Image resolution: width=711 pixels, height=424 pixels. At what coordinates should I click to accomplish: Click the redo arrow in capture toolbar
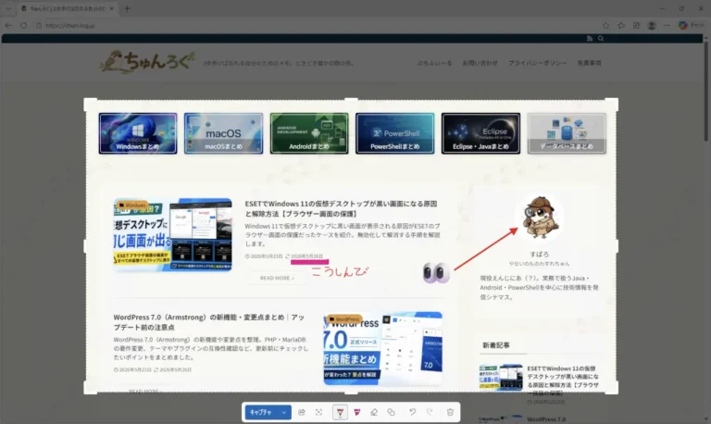pyautogui.click(x=430, y=412)
